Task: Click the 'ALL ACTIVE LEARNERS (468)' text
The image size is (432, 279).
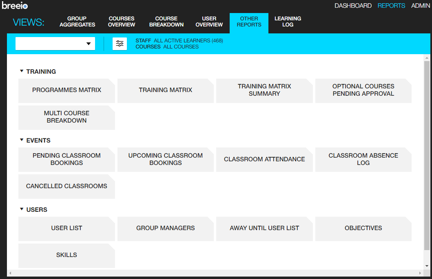Action: 188,40
